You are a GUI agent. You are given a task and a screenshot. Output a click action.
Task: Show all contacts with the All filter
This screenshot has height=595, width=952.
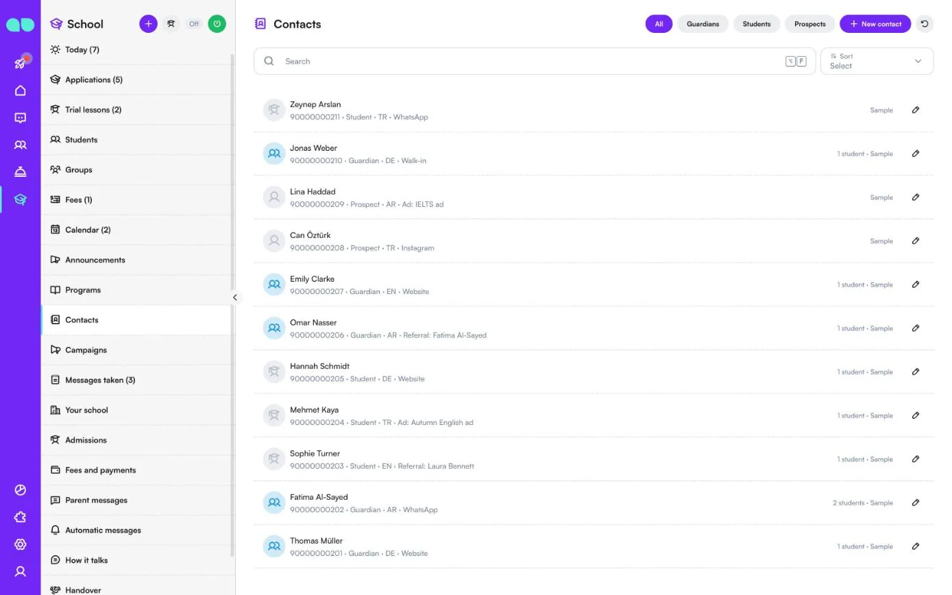point(659,24)
